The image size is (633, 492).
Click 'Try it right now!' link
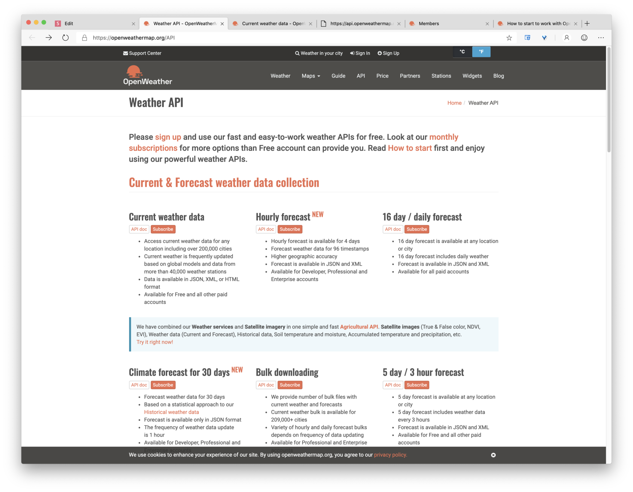click(x=155, y=342)
